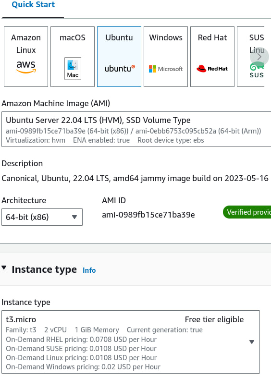Pick the Ubuntu logo tile
The width and height of the screenshot is (271, 377).
click(x=119, y=57)
